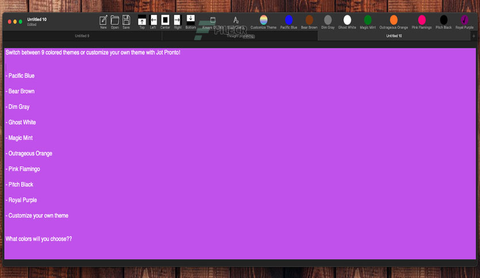Add a new tab with plus button
Viewport: 480px width, 278px height.
point(474,36)
